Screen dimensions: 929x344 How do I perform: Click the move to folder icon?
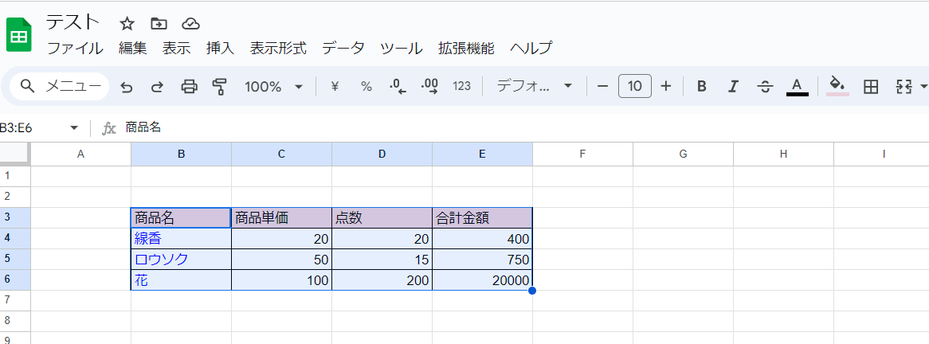159,23
